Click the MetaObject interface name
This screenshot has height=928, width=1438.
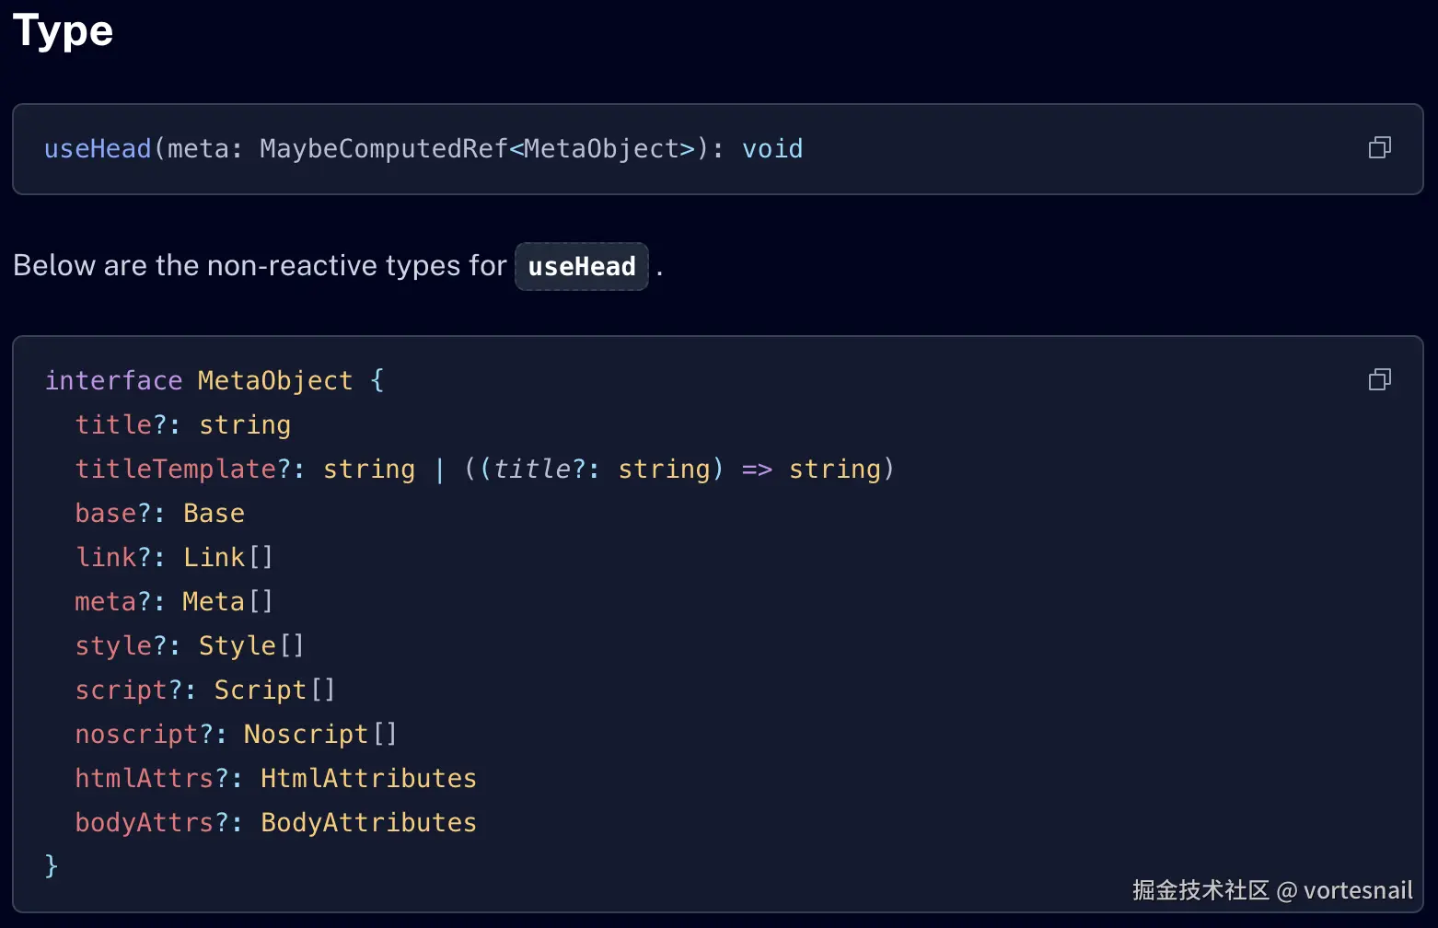(x=274, y=381)
